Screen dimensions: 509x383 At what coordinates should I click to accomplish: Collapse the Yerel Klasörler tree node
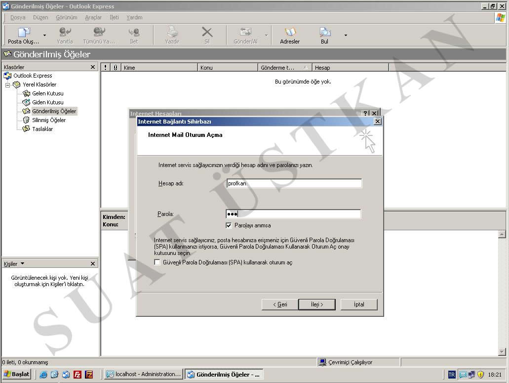(x=7, y=85)
